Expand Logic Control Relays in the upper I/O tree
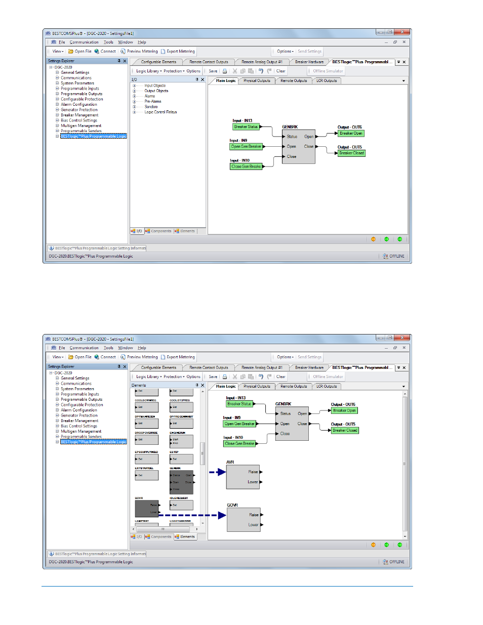The height and width of the screenshot is (625, 483). click(135, 112)
